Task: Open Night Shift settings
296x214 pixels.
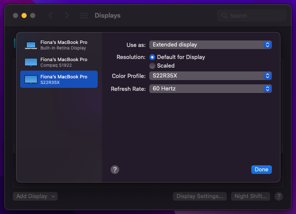Action: point(250,196)
